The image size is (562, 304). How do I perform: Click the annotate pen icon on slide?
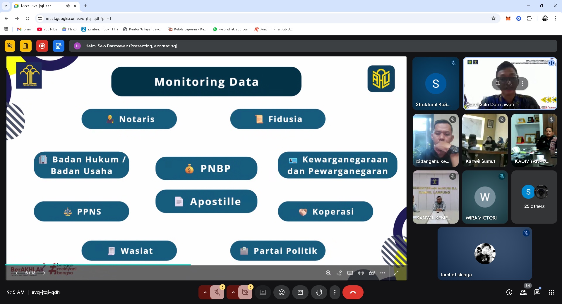pyautogui.click(x=339, y=273)
